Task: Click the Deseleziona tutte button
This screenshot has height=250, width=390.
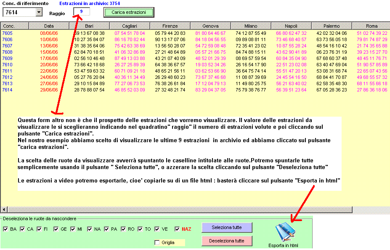Action: click(227, 241)
